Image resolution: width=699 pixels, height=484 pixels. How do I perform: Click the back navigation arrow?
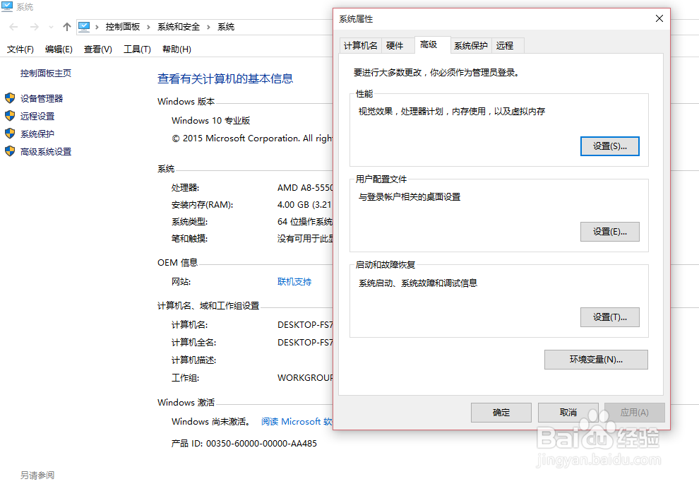click(13, 26)
